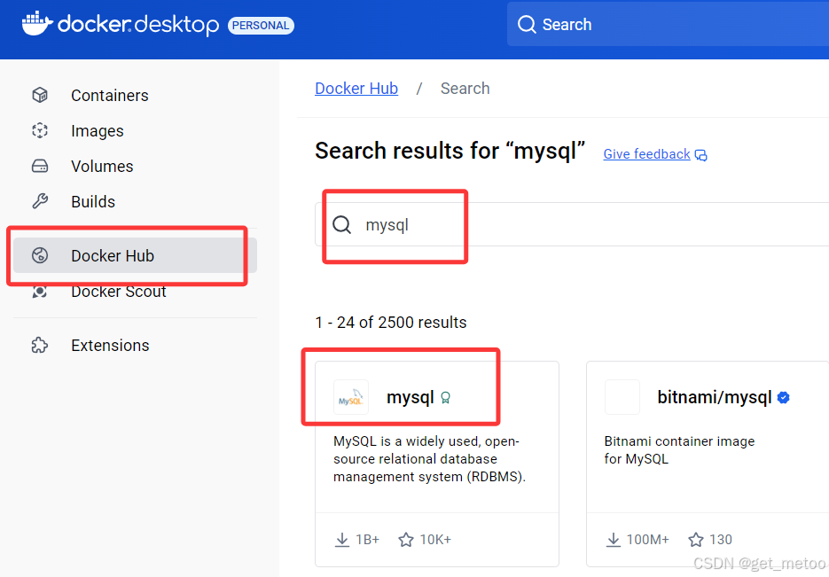Click the MySQL logo thumbnail
829x577 pixels.
click(350, 397)
